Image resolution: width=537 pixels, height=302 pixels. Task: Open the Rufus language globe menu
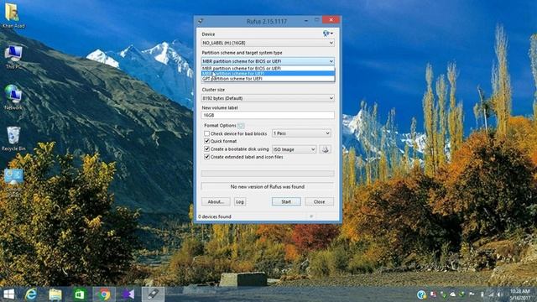[327, 34]
